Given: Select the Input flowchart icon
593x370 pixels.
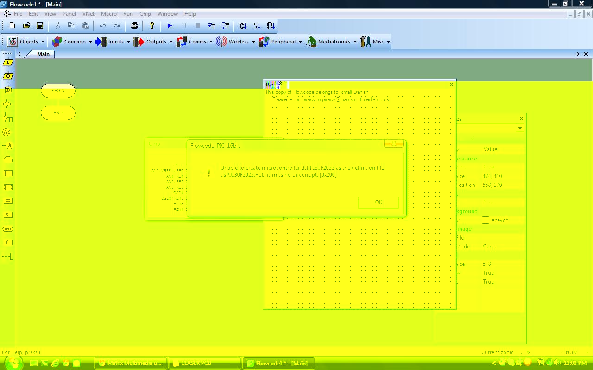Looking at the screenshot, I should point(8,62).
